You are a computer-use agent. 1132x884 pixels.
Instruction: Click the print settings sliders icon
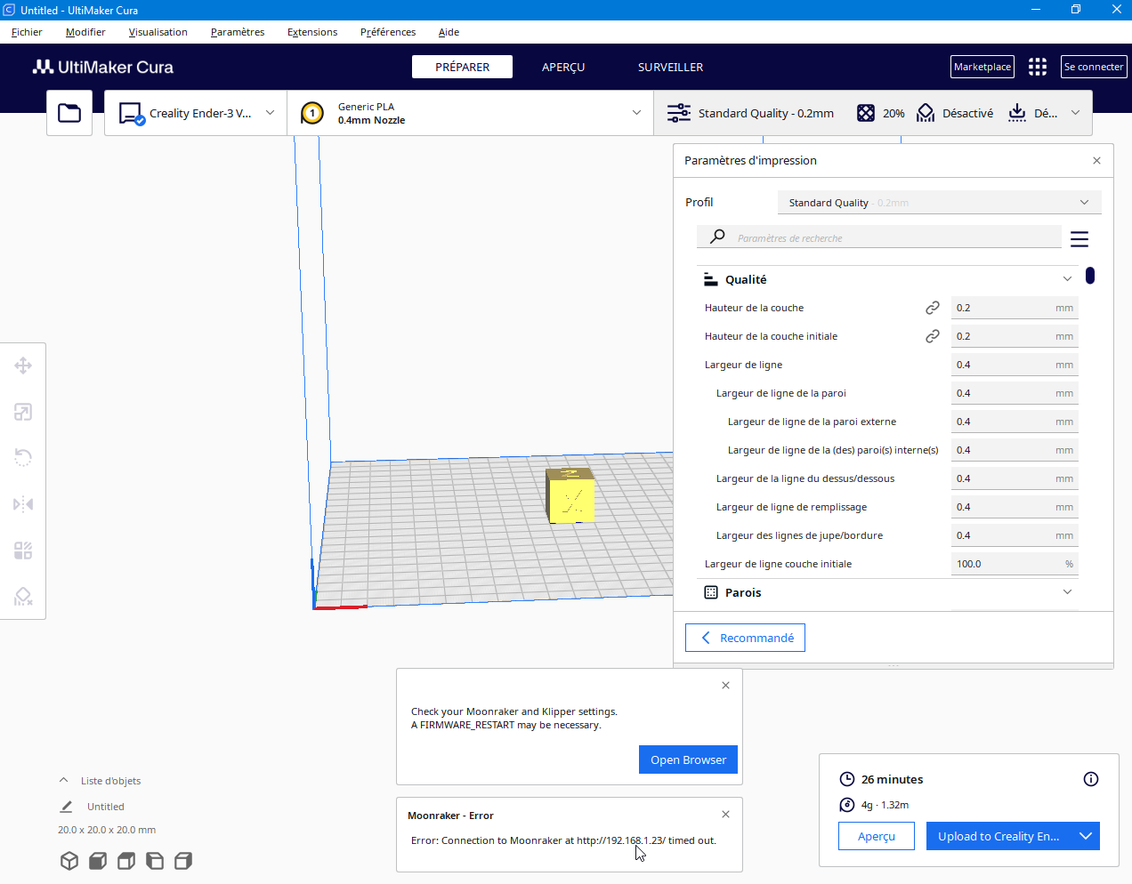pyautogui.click(x=679, y=113)
